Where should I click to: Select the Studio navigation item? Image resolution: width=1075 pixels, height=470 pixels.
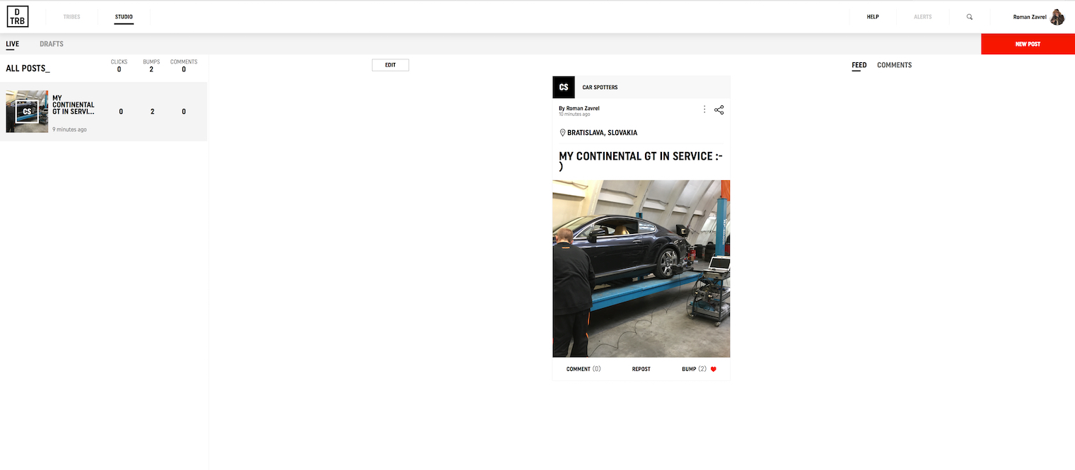tap(124, 17)
